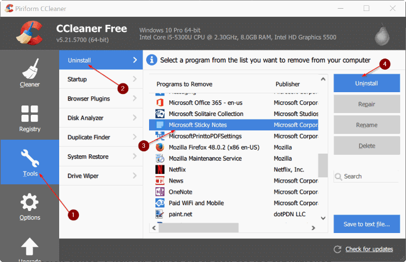Click the Mozilla Maintenance Service icon
This screenshot has height=262, width=406.
tap(159, 158)
